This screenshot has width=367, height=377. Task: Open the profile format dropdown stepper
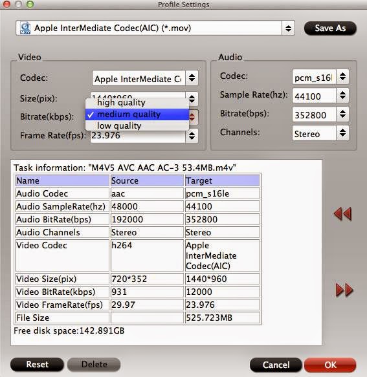288,28
